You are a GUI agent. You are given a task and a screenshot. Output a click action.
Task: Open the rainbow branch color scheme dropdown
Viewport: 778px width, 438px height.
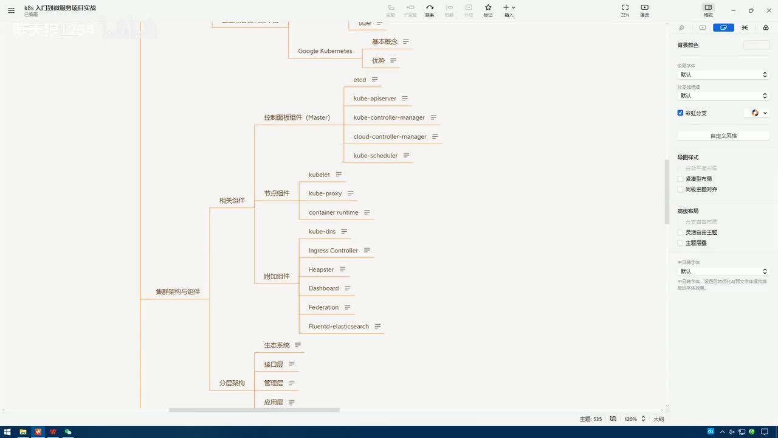click(x=757, y=113)
